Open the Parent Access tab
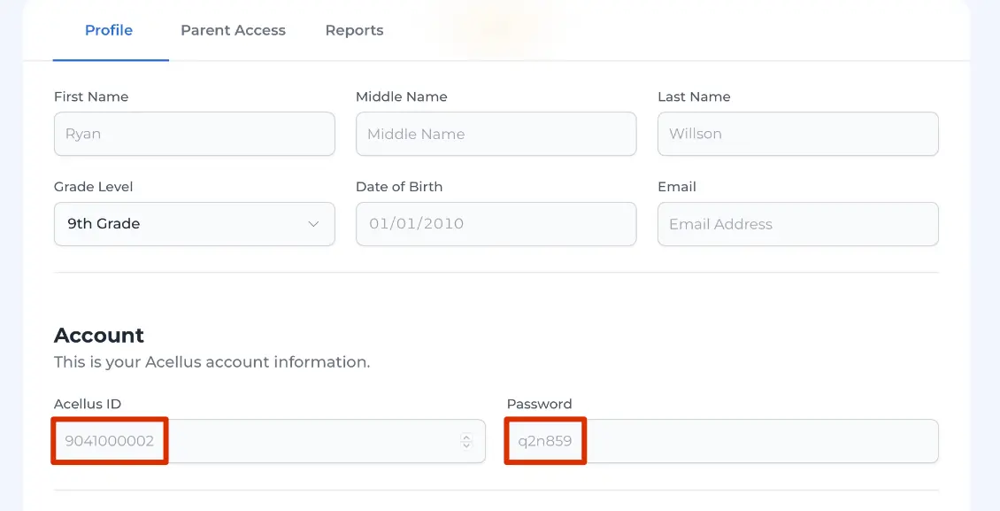Screen dimensions: 1000x511 tap(233, 30)
